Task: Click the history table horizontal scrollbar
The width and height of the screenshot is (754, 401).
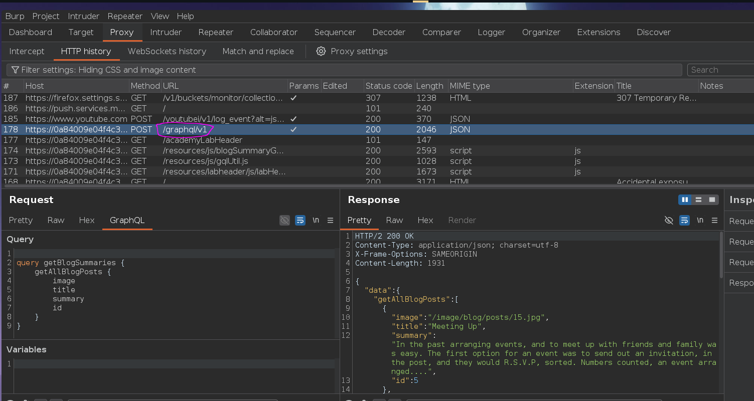Action: (377, 186)
